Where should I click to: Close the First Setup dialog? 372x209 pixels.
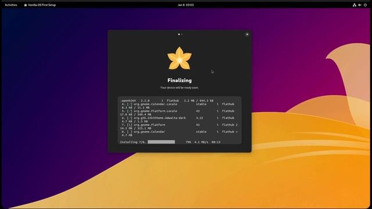point(247,34)
